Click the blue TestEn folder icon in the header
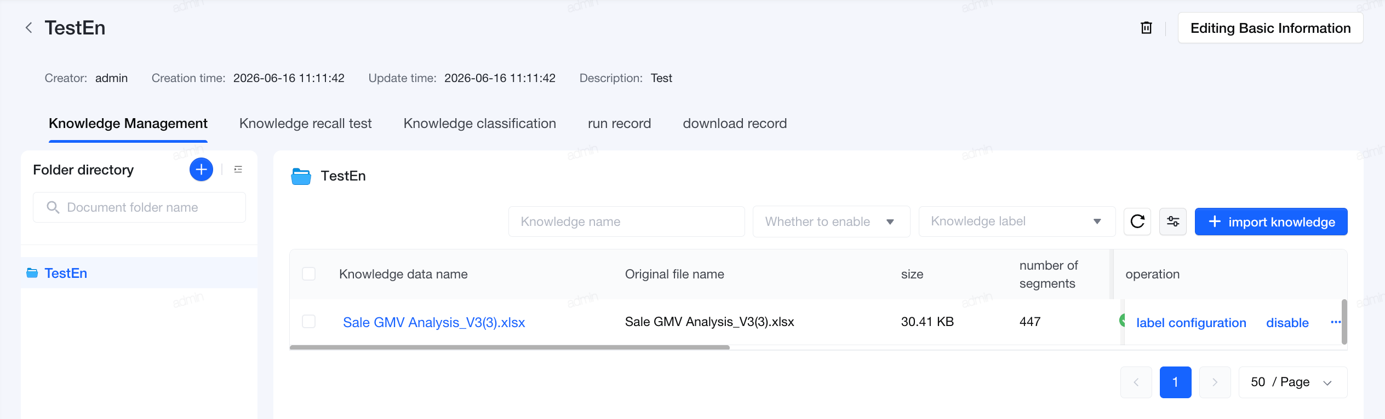Image resolution: width=1385 pixels, height=419 pixels. click(x=301, y=176)
